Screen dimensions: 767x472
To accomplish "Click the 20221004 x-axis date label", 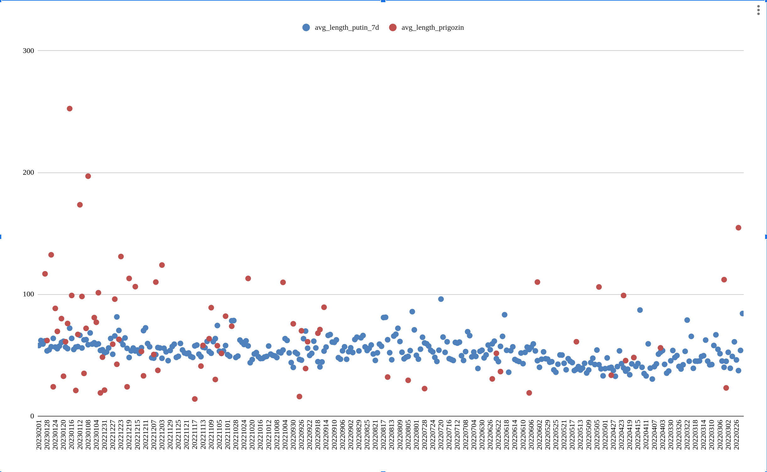I will 285,435.
